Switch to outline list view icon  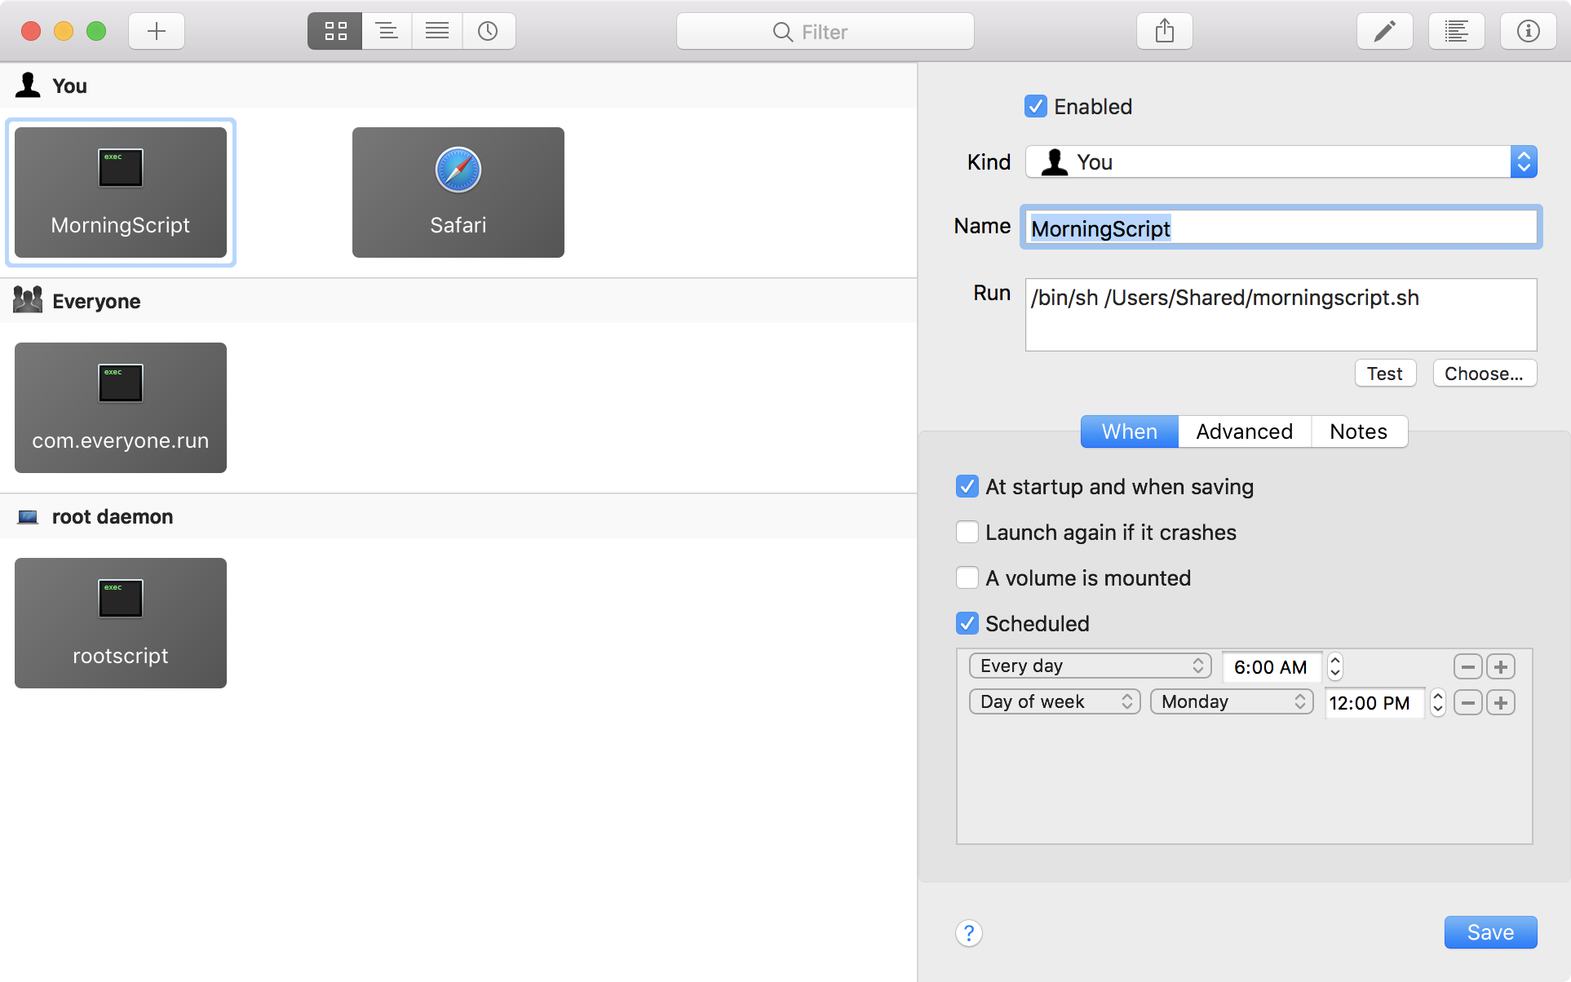[387, 31]
